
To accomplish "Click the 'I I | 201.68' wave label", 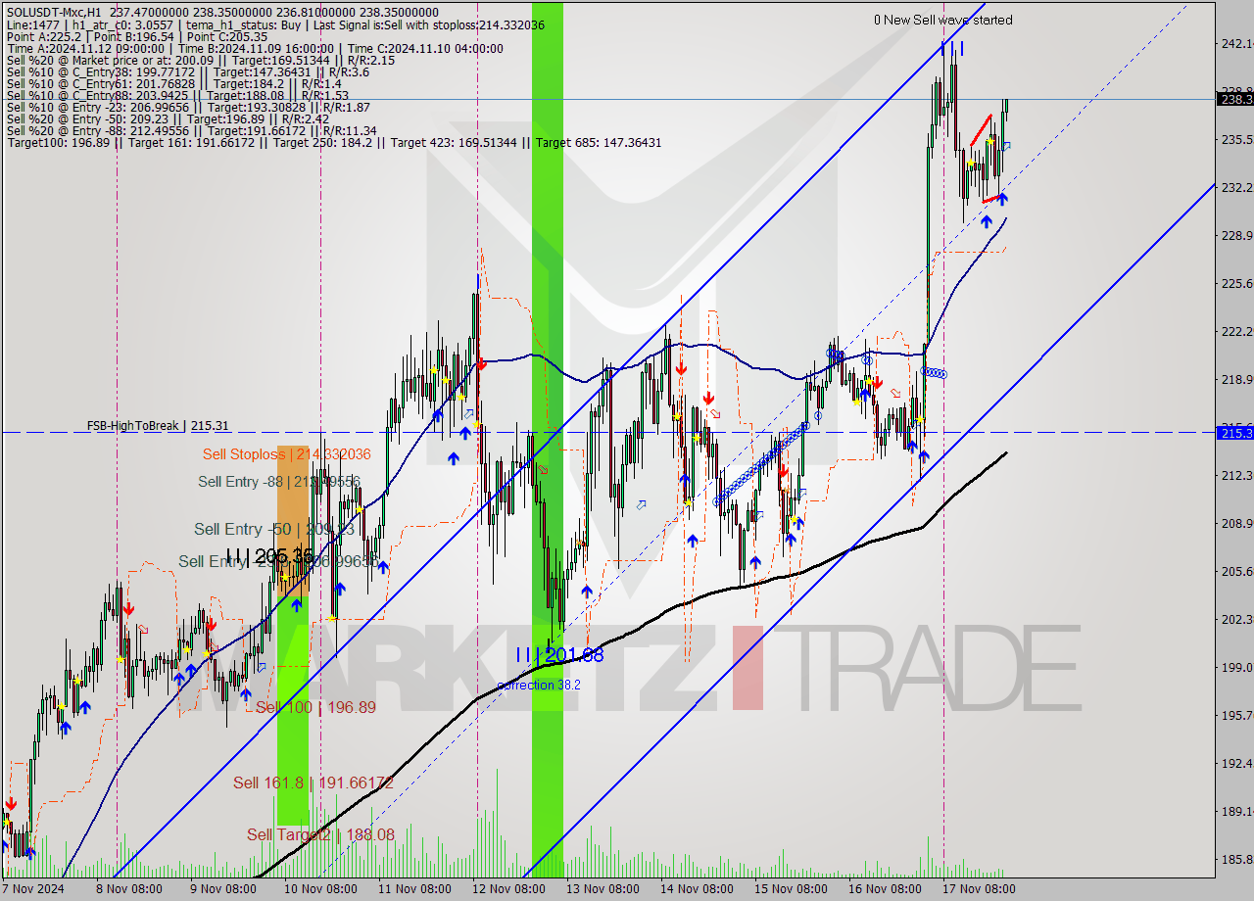I will coord(559,655).
